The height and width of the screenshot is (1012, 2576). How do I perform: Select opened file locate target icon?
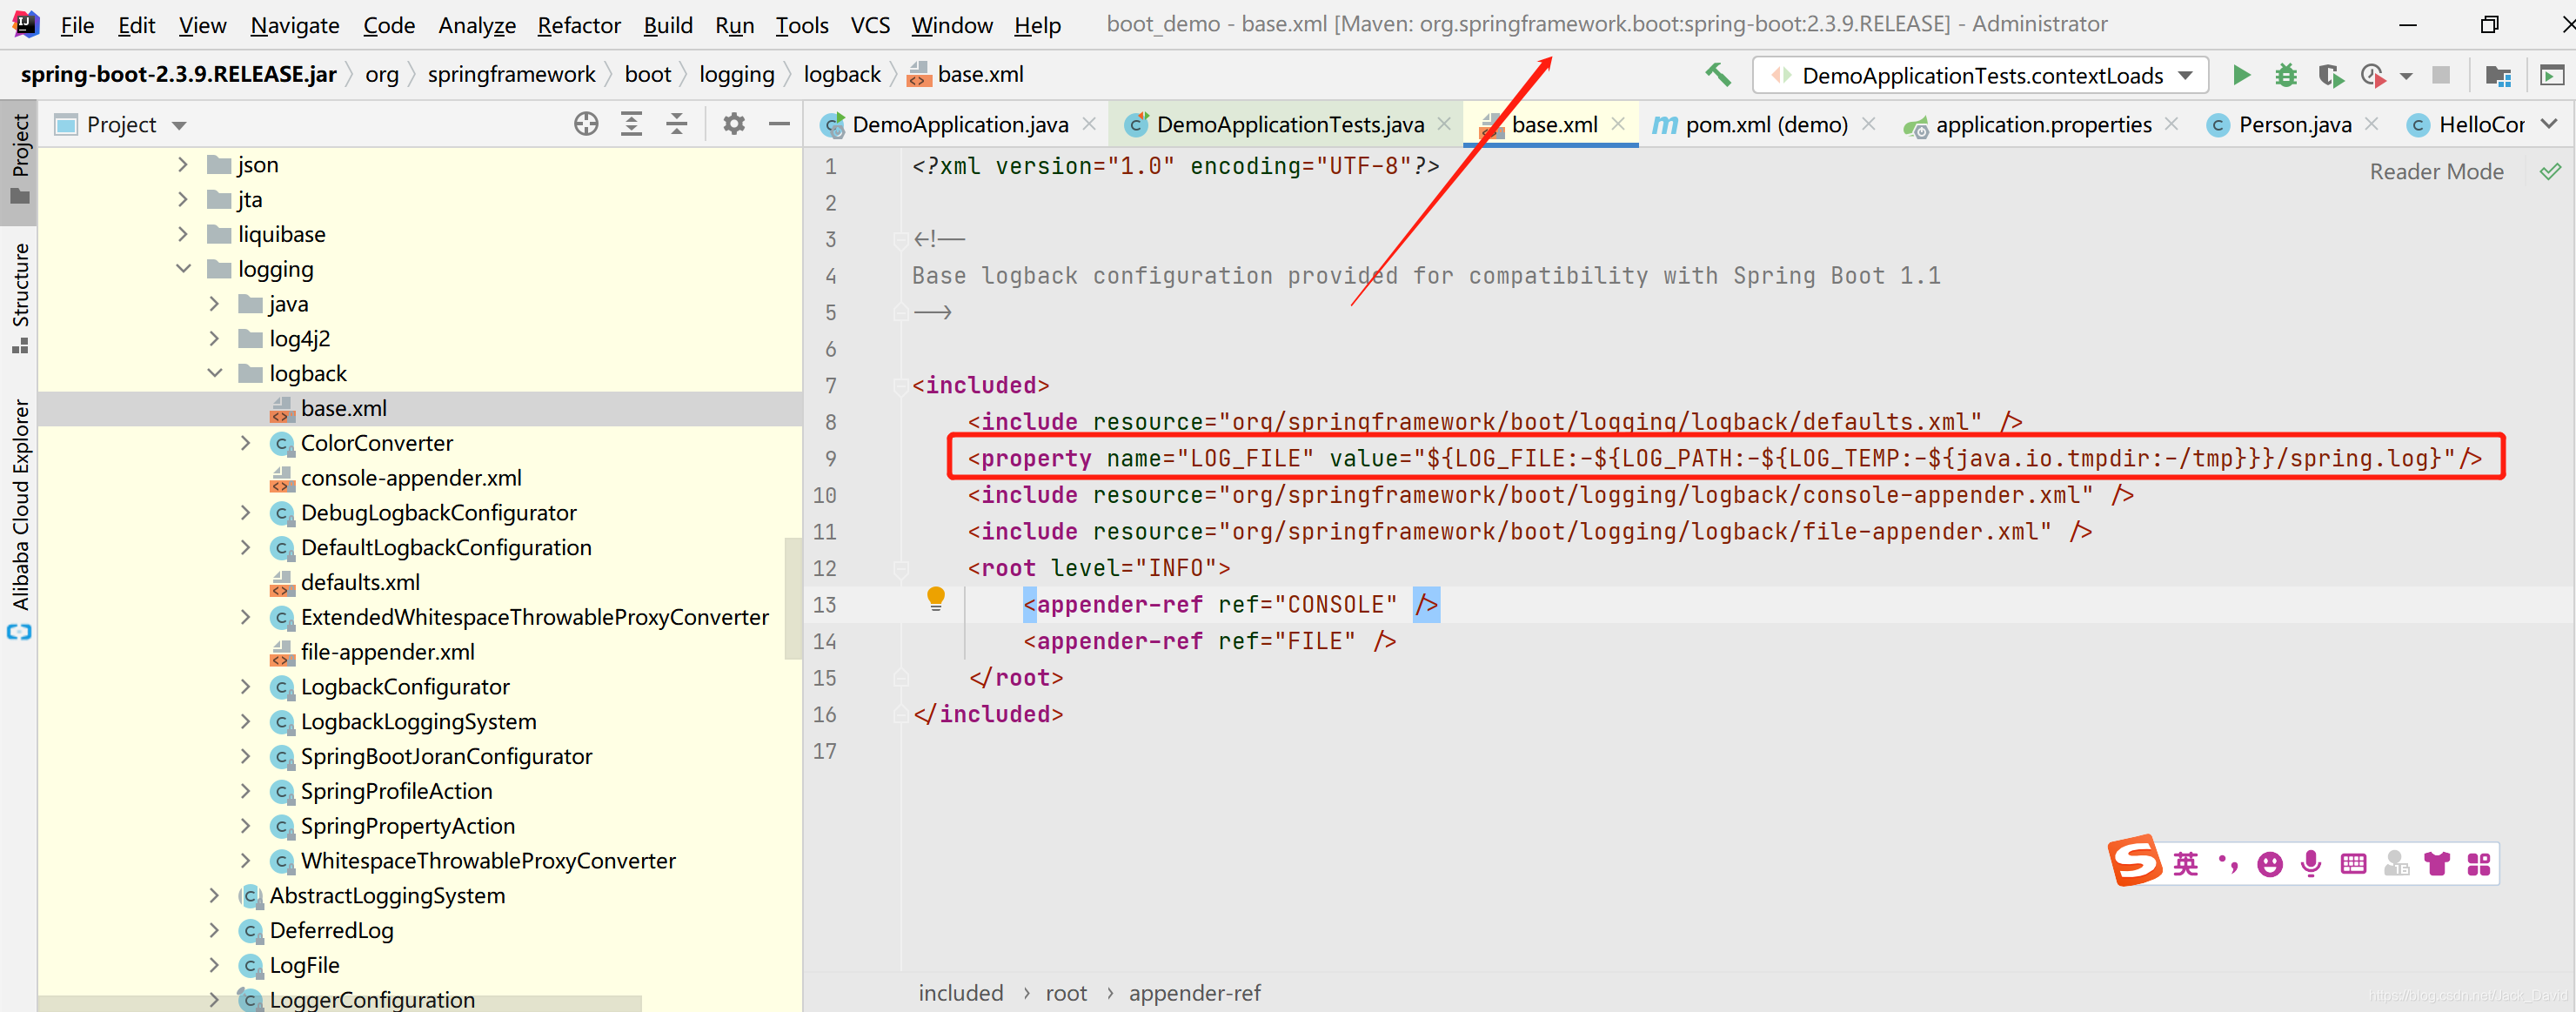[586, 124]
